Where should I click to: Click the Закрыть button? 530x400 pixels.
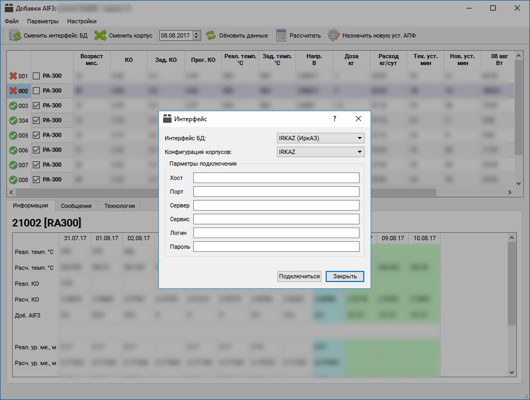tap(345, 276)
